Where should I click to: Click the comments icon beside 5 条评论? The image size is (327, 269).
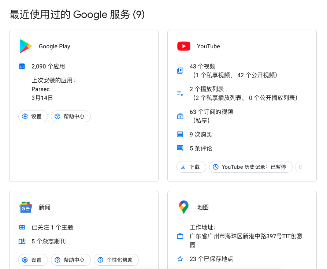[x=180, y=148]
